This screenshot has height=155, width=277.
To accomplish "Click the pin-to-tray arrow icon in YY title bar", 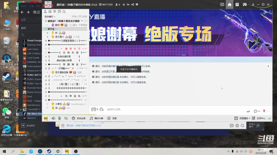I will (x=253, y=4).
